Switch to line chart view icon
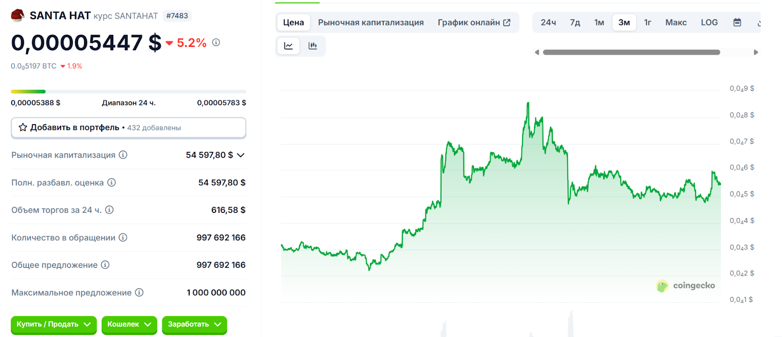The height and width of the screenshot is (337, 782). point(288,46)
